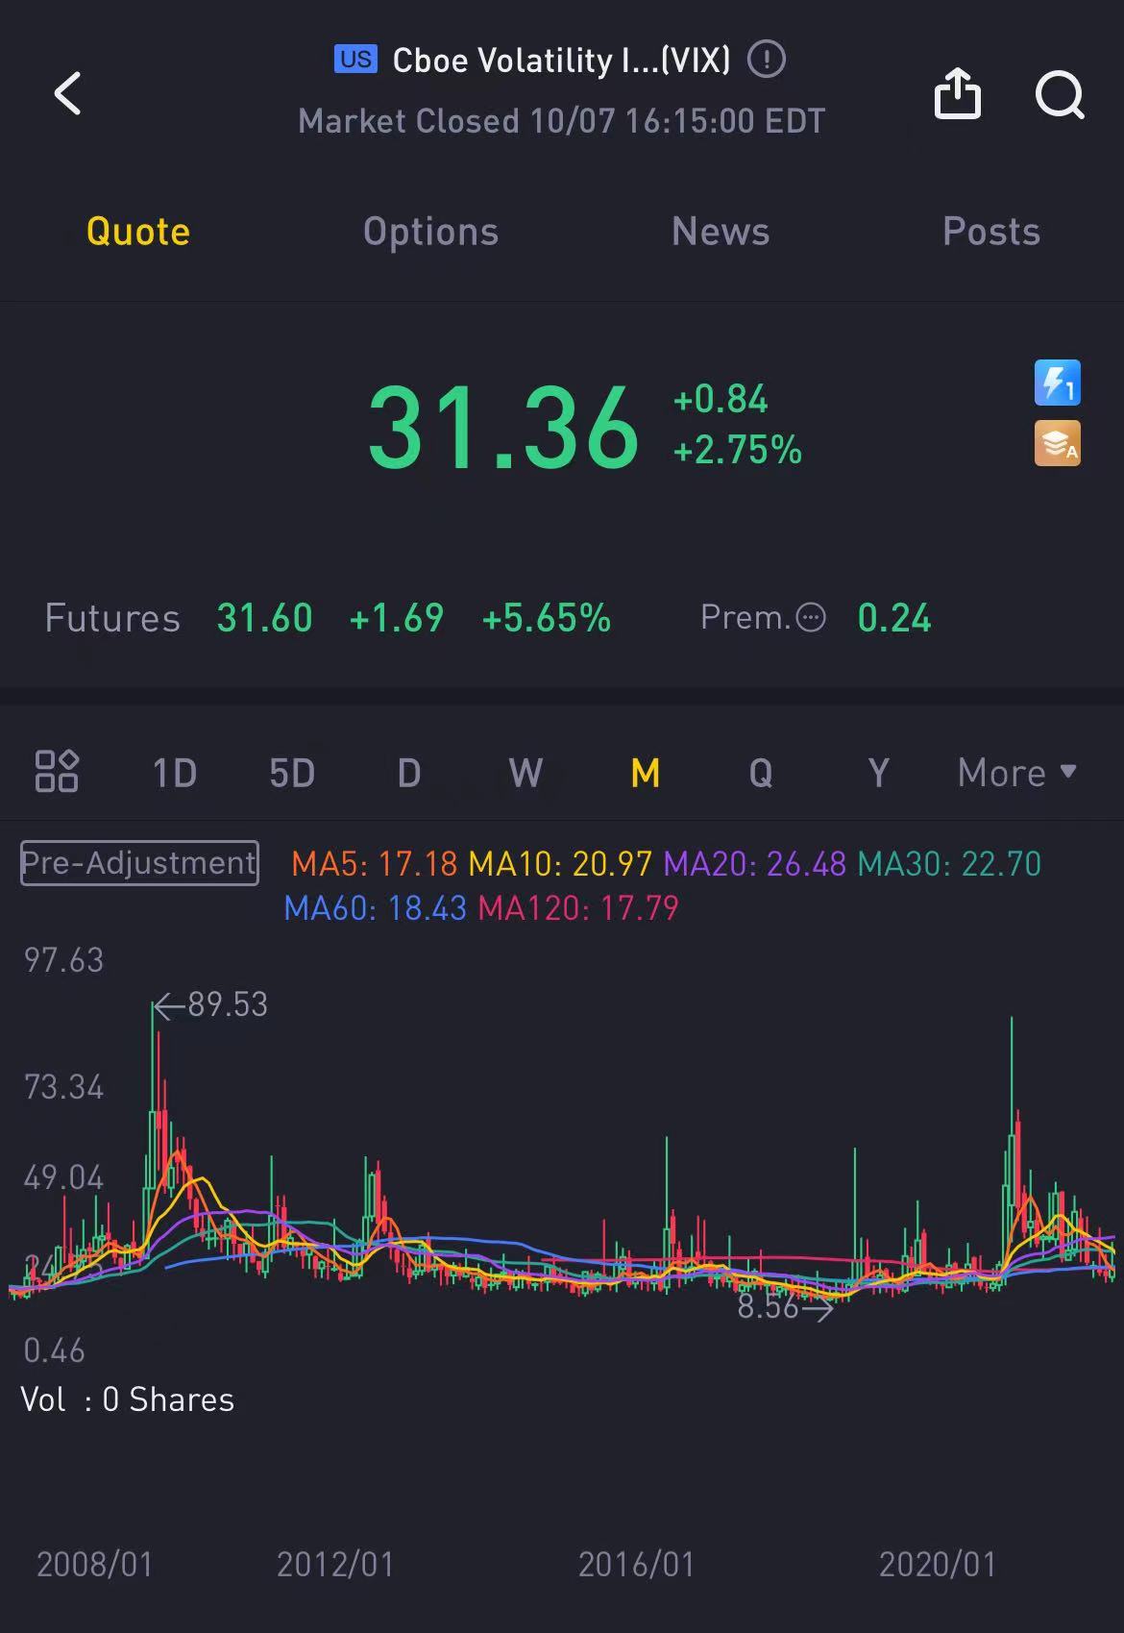1124x1633 pixels.
Task: Expand the More periods dropdown
Action: tap(1016, 773)
